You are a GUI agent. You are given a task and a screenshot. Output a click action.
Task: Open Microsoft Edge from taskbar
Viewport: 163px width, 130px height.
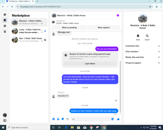tap(66, 127)
